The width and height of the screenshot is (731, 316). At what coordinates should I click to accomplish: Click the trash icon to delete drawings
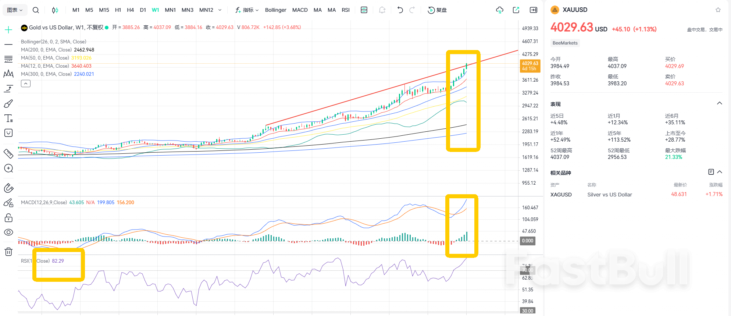8,252
